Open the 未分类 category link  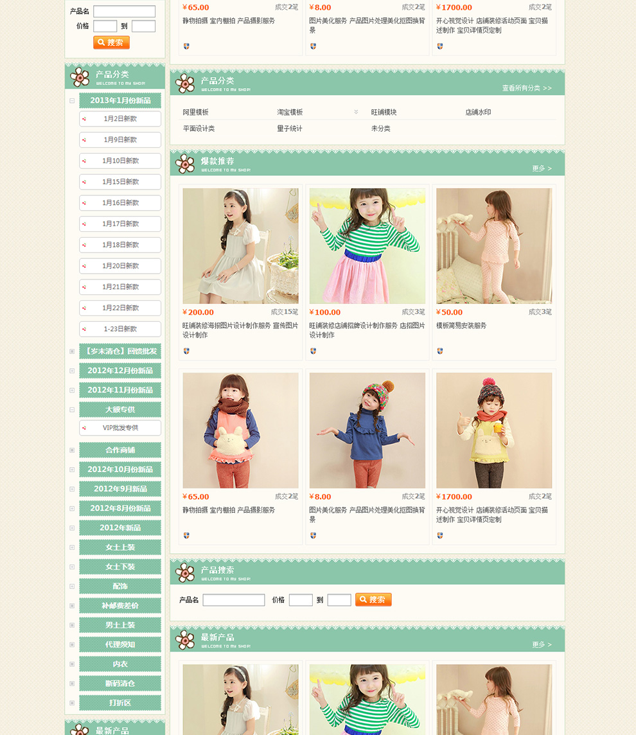coord(380,129)
